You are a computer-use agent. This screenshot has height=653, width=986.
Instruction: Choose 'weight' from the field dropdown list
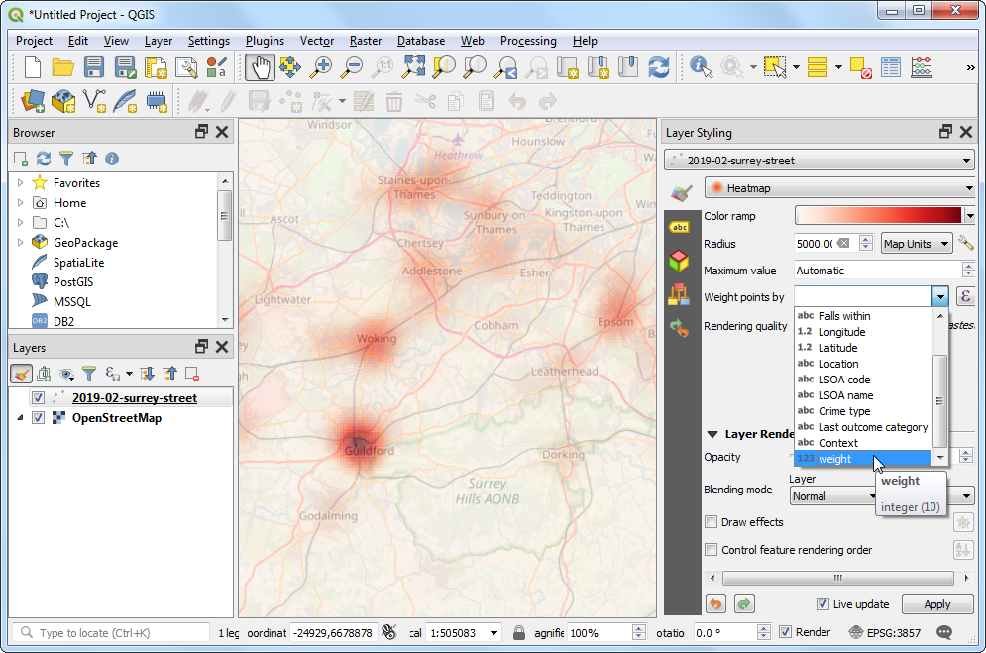coord(834,459)
